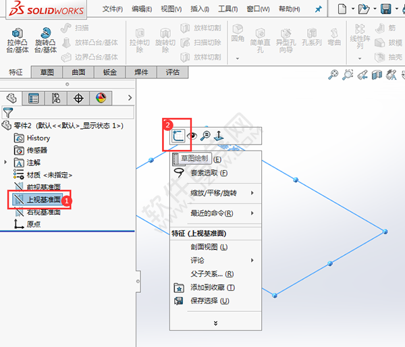Open the View (视图) menu

click(x=171, y=9)
